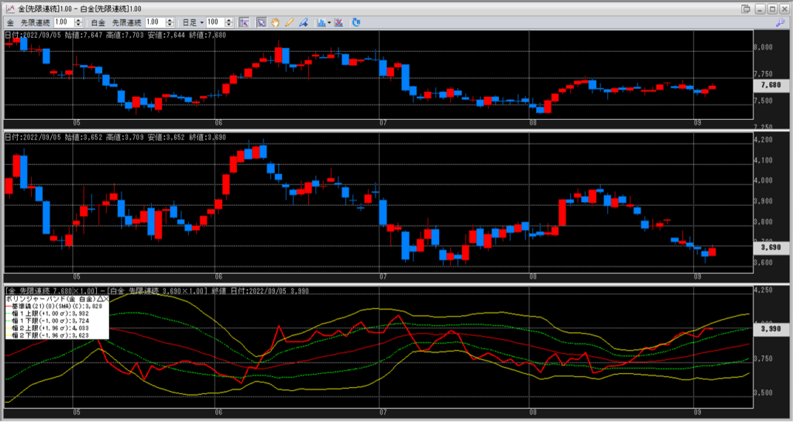Click the delete indicators icon
This screenshot has width=793, height=422.
[338, 22]
